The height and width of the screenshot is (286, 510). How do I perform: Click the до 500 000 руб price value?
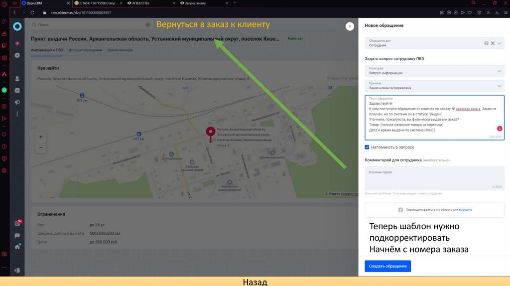(x=104, y=242)
